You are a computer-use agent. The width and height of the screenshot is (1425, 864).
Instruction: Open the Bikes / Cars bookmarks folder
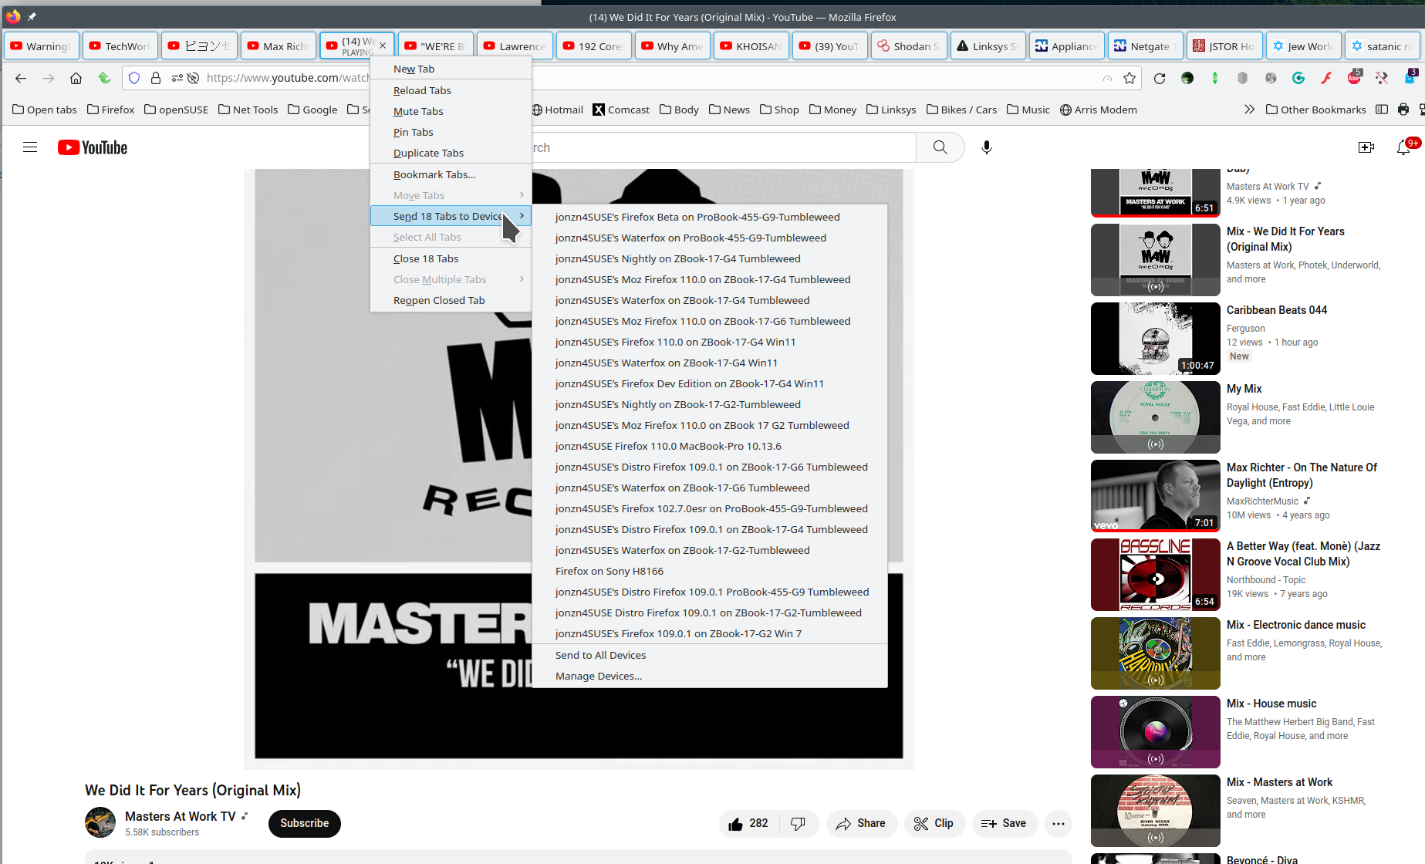tap(961, 110)
